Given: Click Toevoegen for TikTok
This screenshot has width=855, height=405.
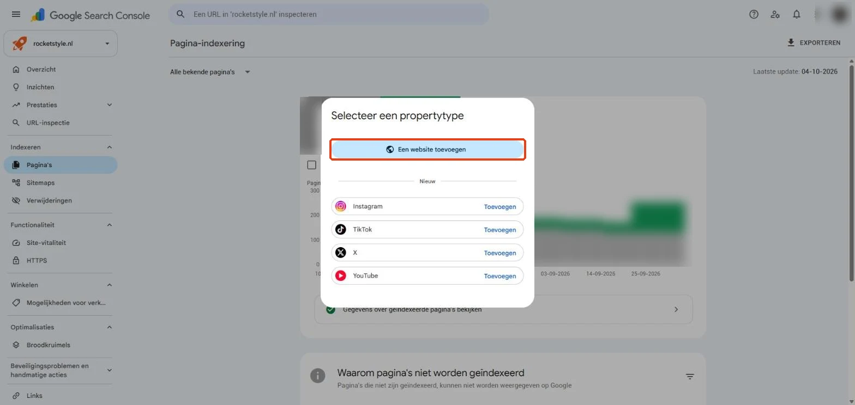Looking at the screenshot, I should click(x=500, y=230).
